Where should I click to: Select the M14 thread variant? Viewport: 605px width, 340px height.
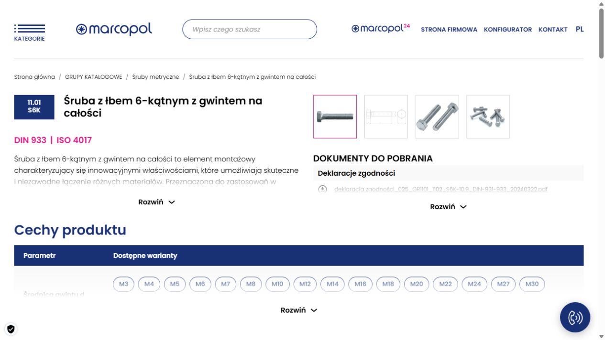point(332,284)
